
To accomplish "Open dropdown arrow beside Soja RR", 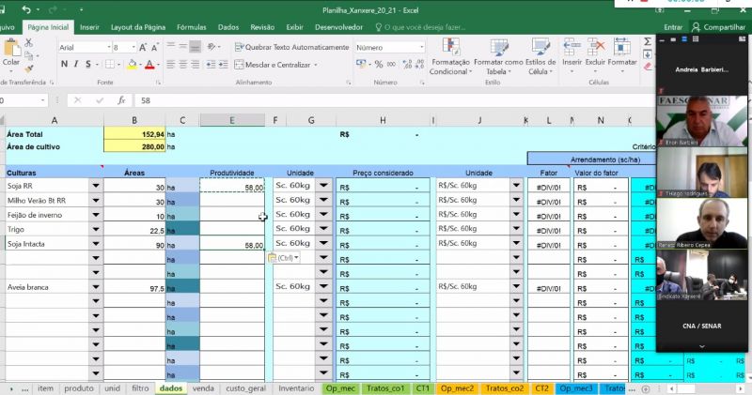I will (x=96, y=186).
